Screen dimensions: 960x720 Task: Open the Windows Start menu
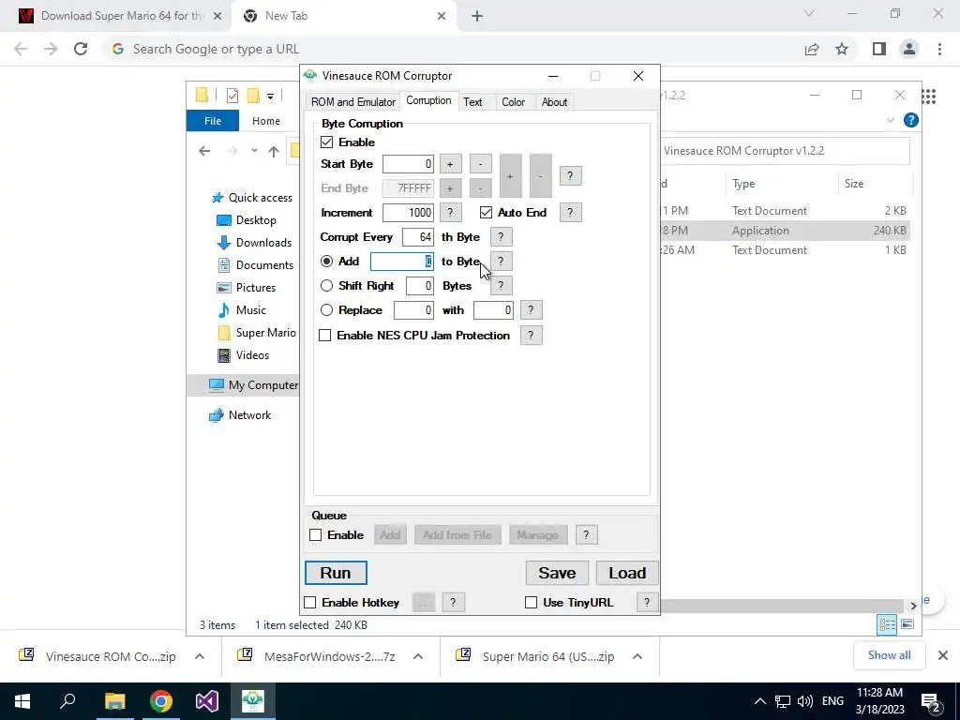[22, 701]
